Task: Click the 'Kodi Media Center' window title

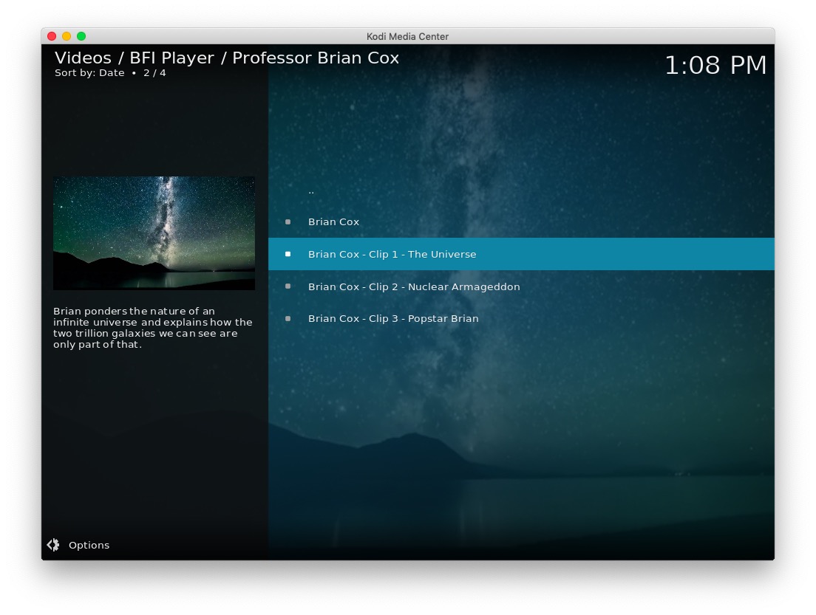Action: (407, 36)
